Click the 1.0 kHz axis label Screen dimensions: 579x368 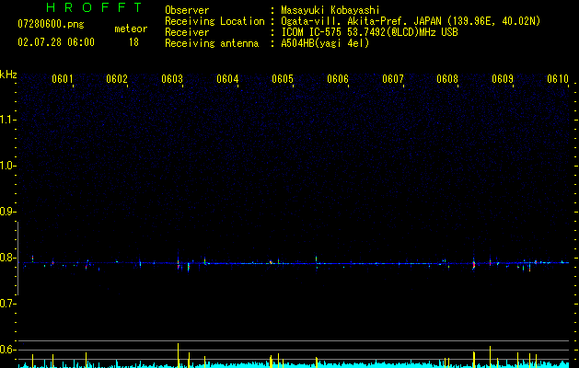7,166
